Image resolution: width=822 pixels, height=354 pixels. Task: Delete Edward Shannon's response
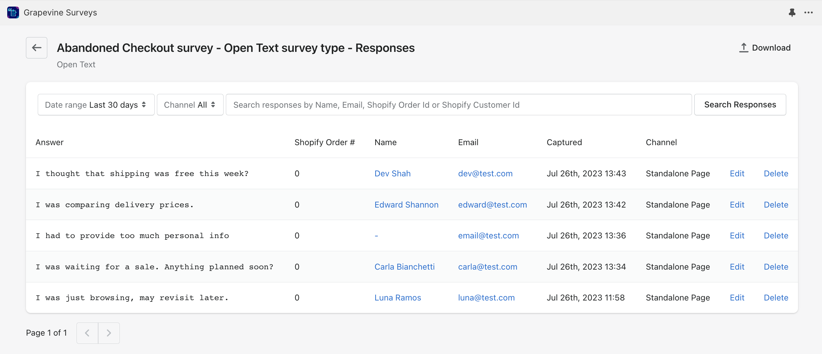click(x=776, y=205)
